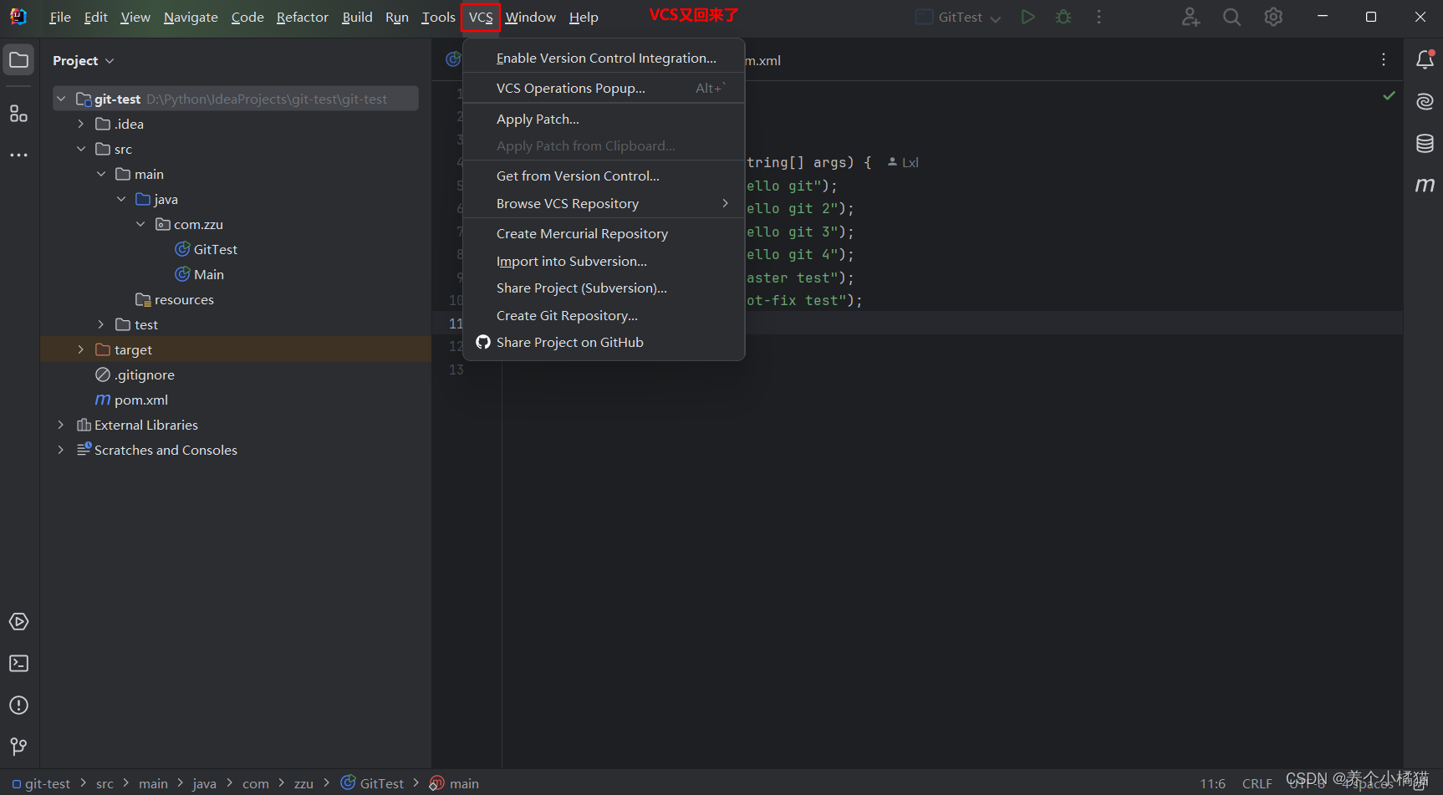Show more tool windows ellipsis
Image resolution: width=1443 pixels, height=795 pixels.
tap(18, 155)
